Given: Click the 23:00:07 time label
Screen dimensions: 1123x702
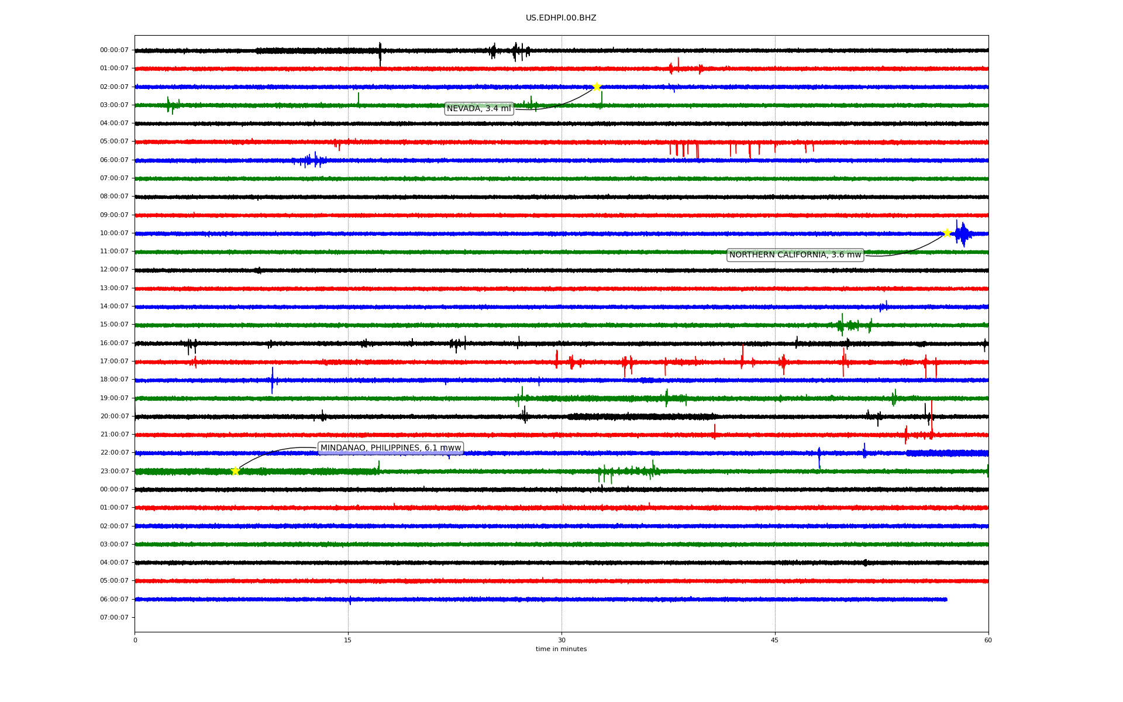Looking at the screenshot, I should coord(114,472).
